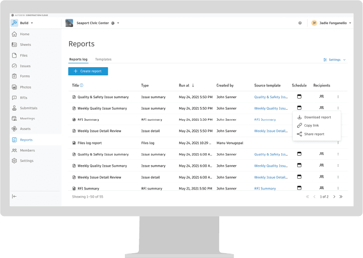
Task: Open Members from the sidebar
Action: click(27, 151)
